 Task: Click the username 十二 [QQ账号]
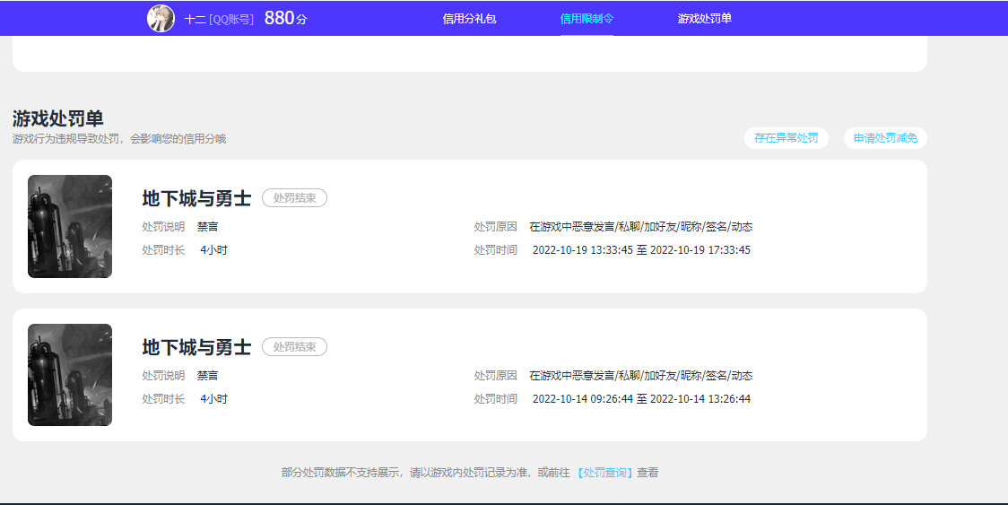[x=219, y=20]
